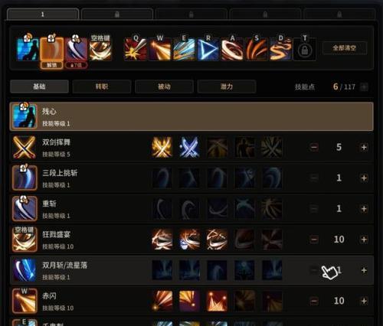The image size is (383, 326).
Task: Select the 赤闪 skill icon
Action: point(25,301)
